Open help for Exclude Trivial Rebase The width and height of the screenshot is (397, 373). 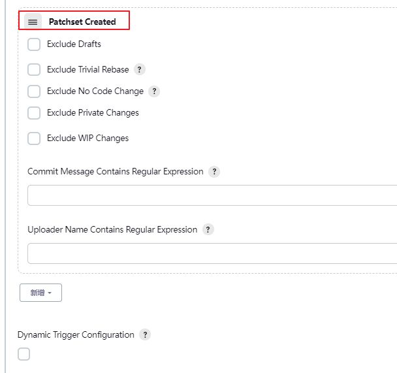click(x=139, y=69)
